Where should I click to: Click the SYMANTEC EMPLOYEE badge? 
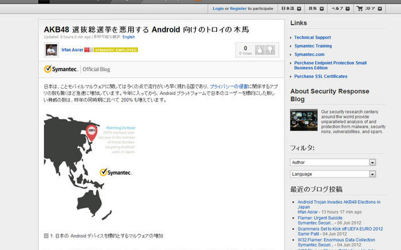coord(116,50)
